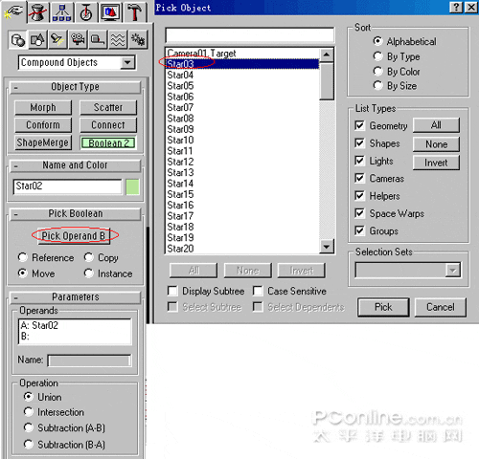This screenshot has width=479, height=459.
Task: Select the Shapes category icon
Action: 37,40
